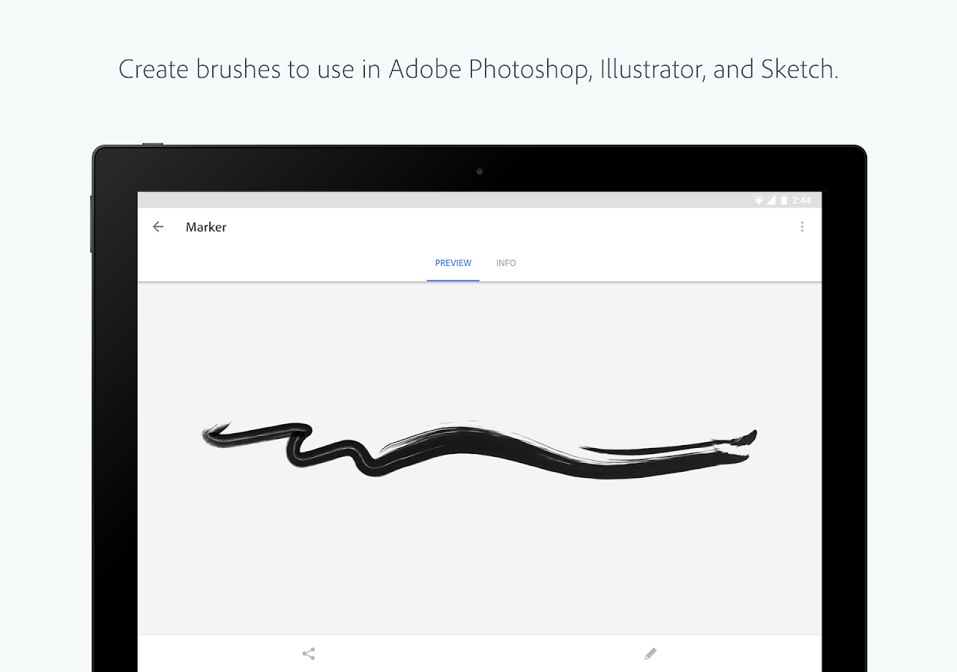The height and width of the screenshot is (672, 957).
Task: Click the feathered left tip of the stroke
Action: point(215,435)
